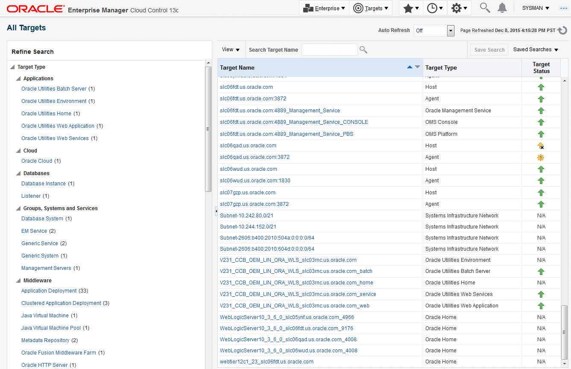
Task: Collapse Groups, Systems and Services group
Action: point(18,208)
